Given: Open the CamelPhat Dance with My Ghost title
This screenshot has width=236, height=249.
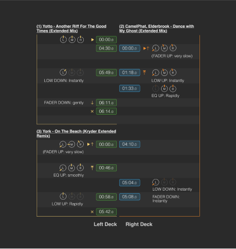Looking at the screenshot, I should pos(156,28).
